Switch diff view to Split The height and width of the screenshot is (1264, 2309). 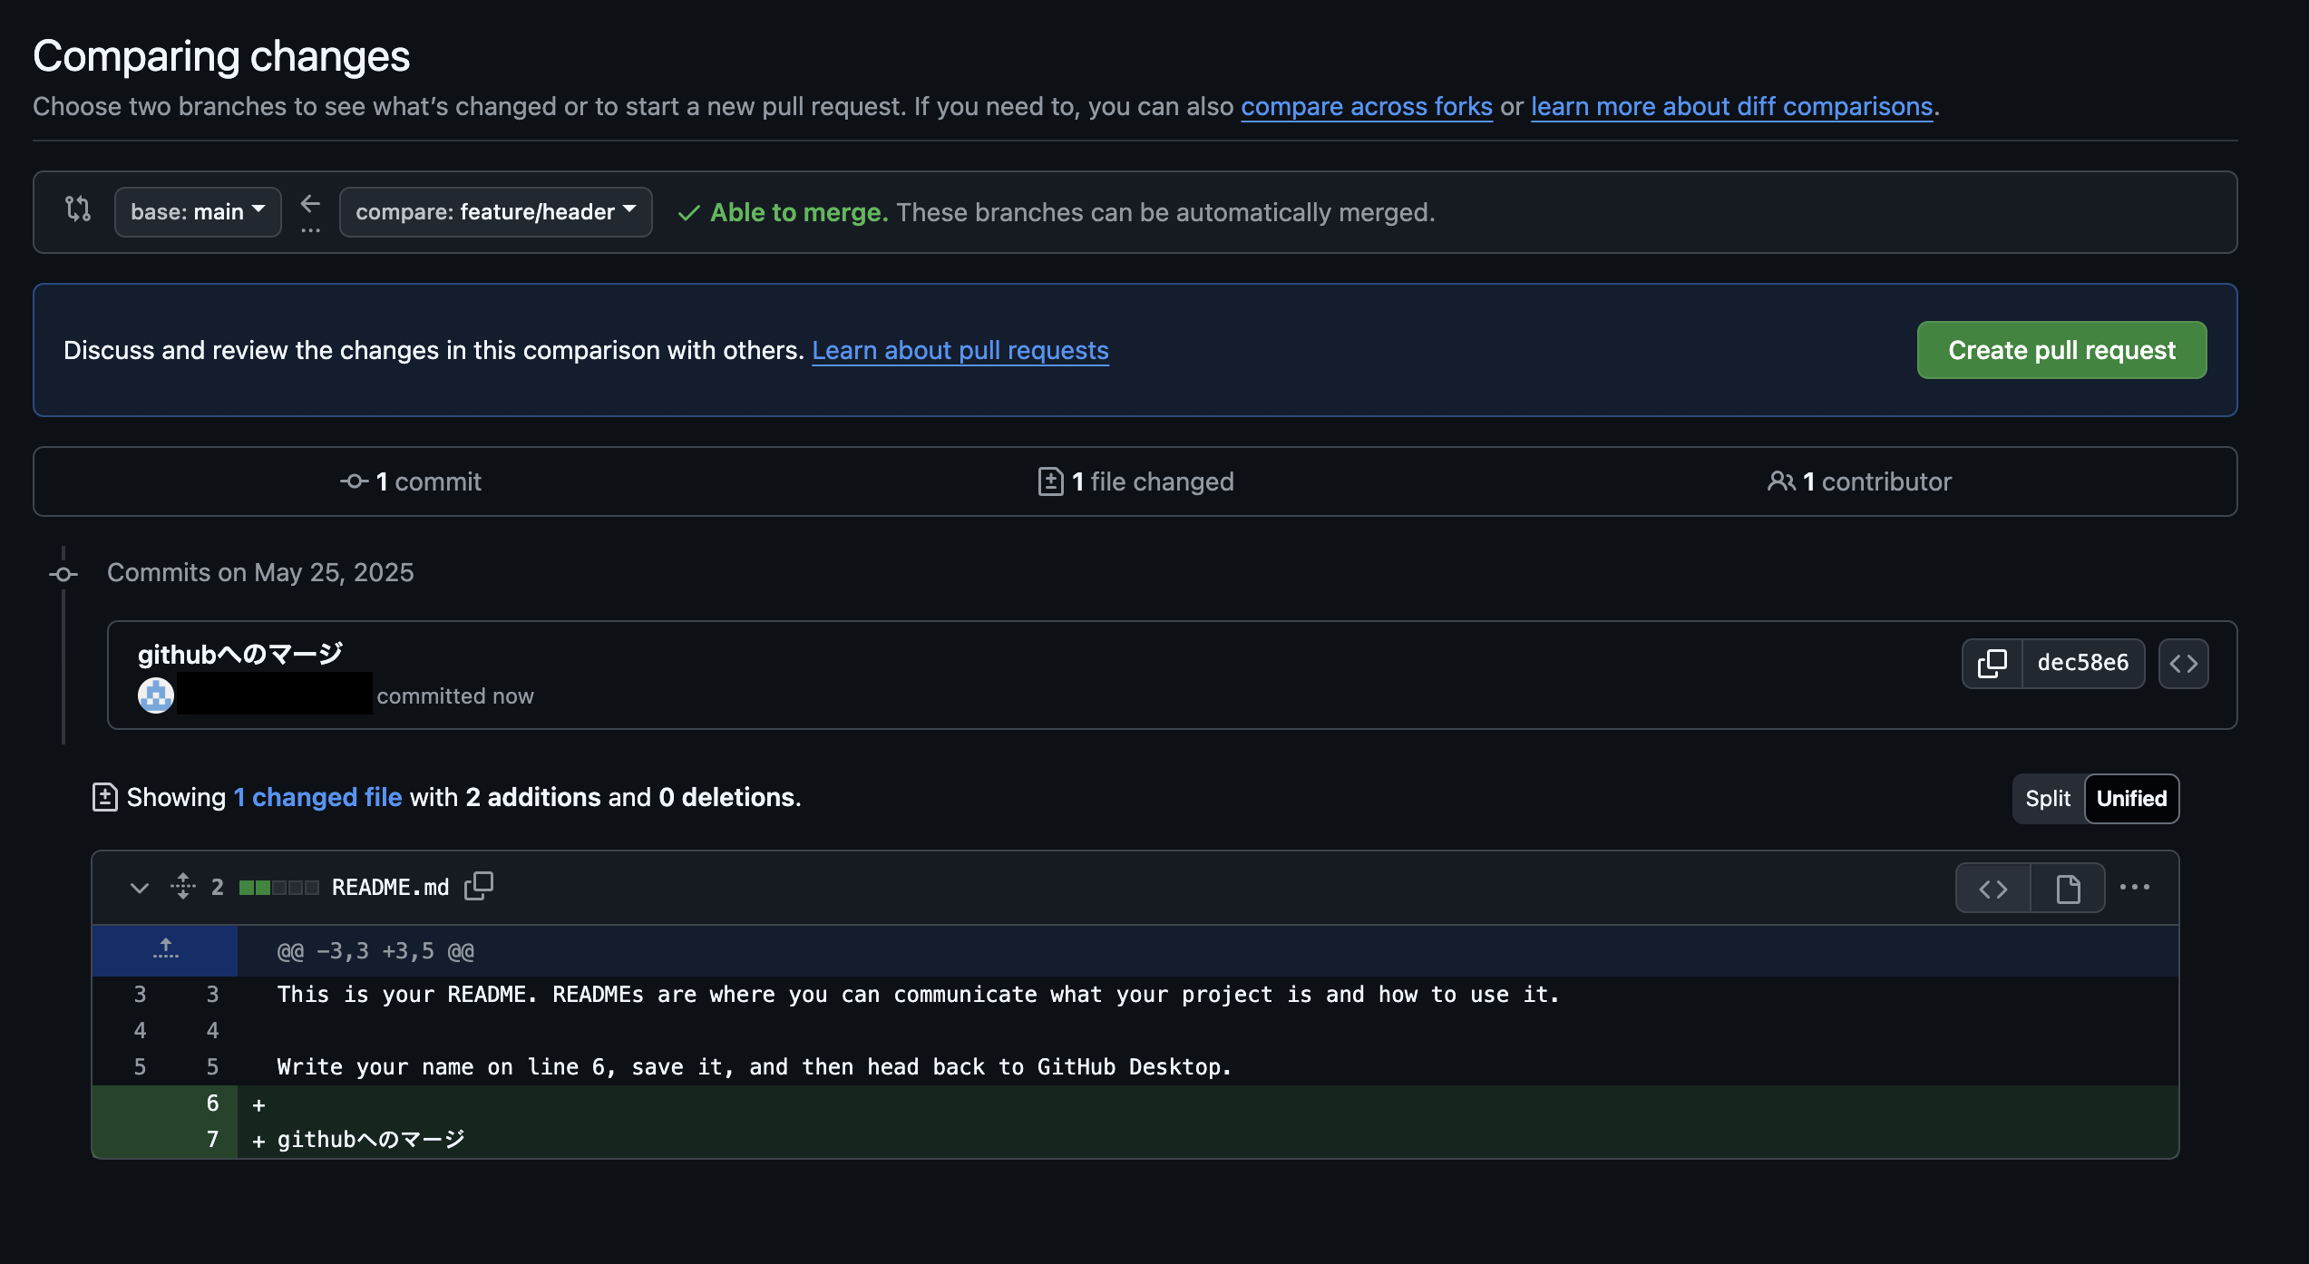[x=2048, y=798]
